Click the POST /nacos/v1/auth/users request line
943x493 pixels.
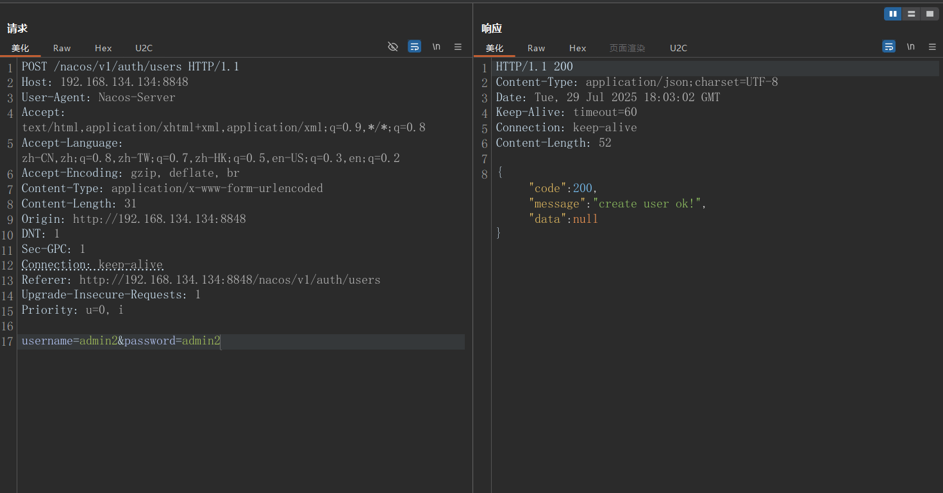pos(130,67)
